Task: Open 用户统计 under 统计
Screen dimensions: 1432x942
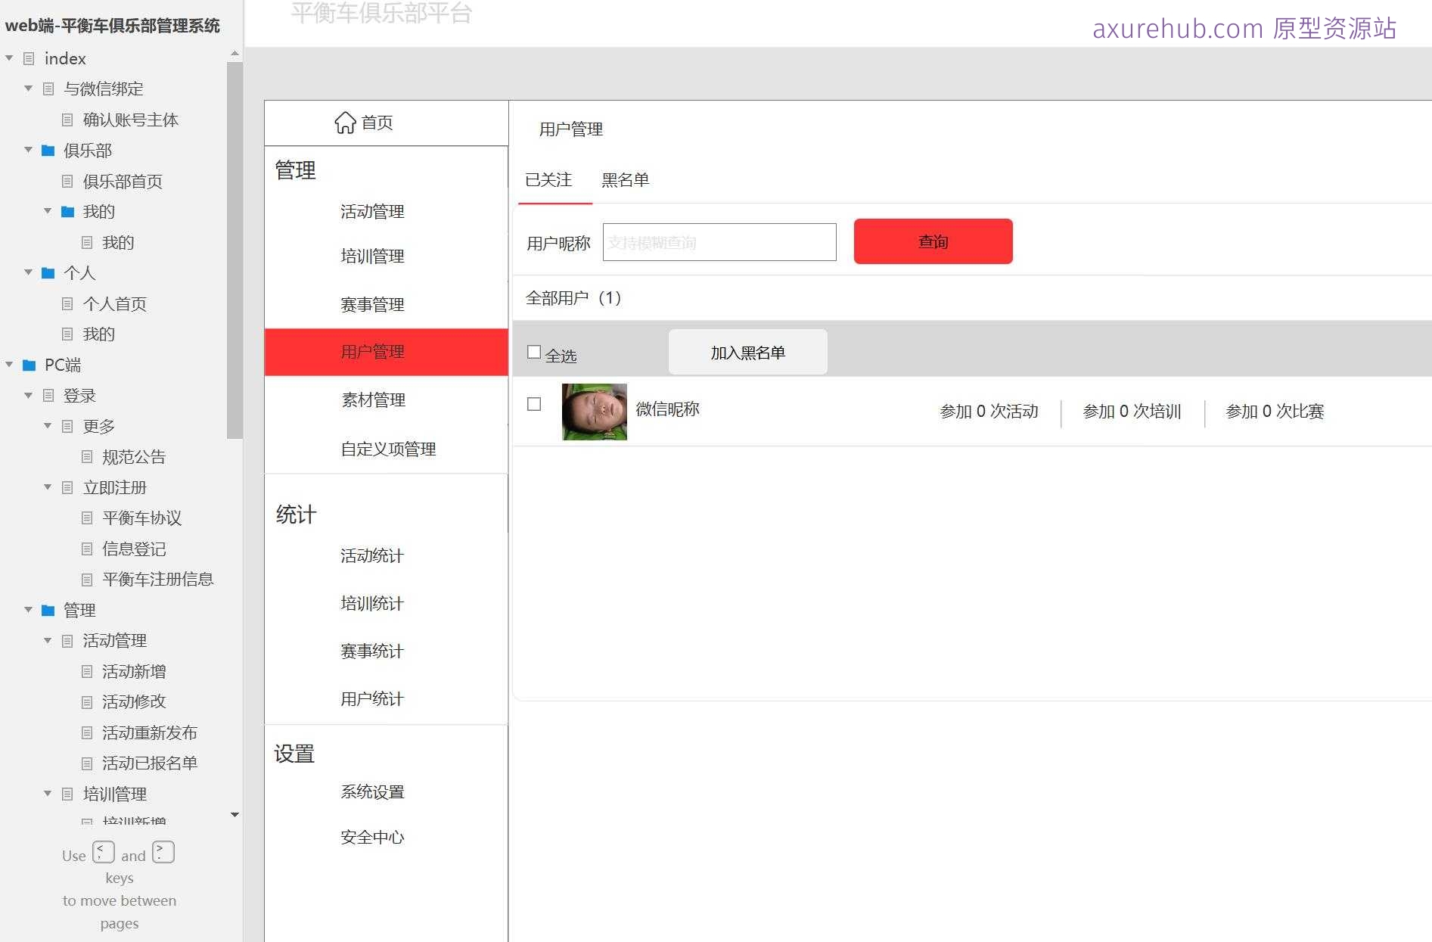Action: [372, 699]
